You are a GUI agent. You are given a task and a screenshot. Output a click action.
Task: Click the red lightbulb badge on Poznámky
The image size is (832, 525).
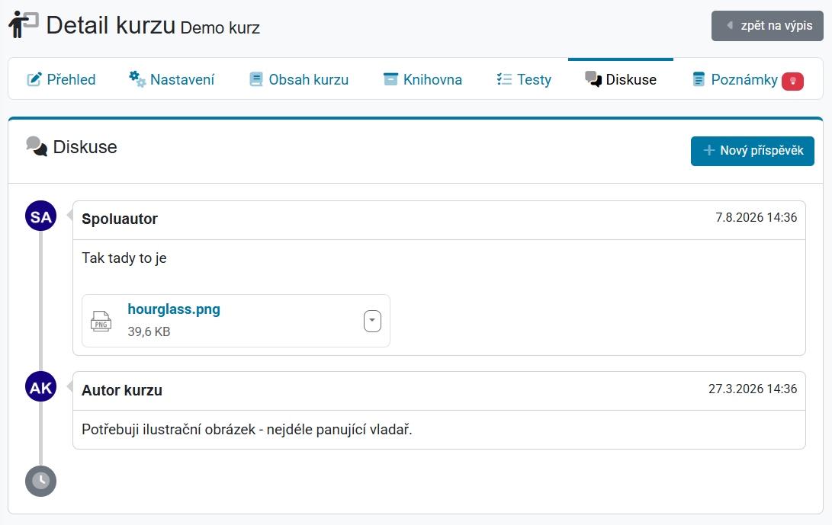[x=793, y=81]
